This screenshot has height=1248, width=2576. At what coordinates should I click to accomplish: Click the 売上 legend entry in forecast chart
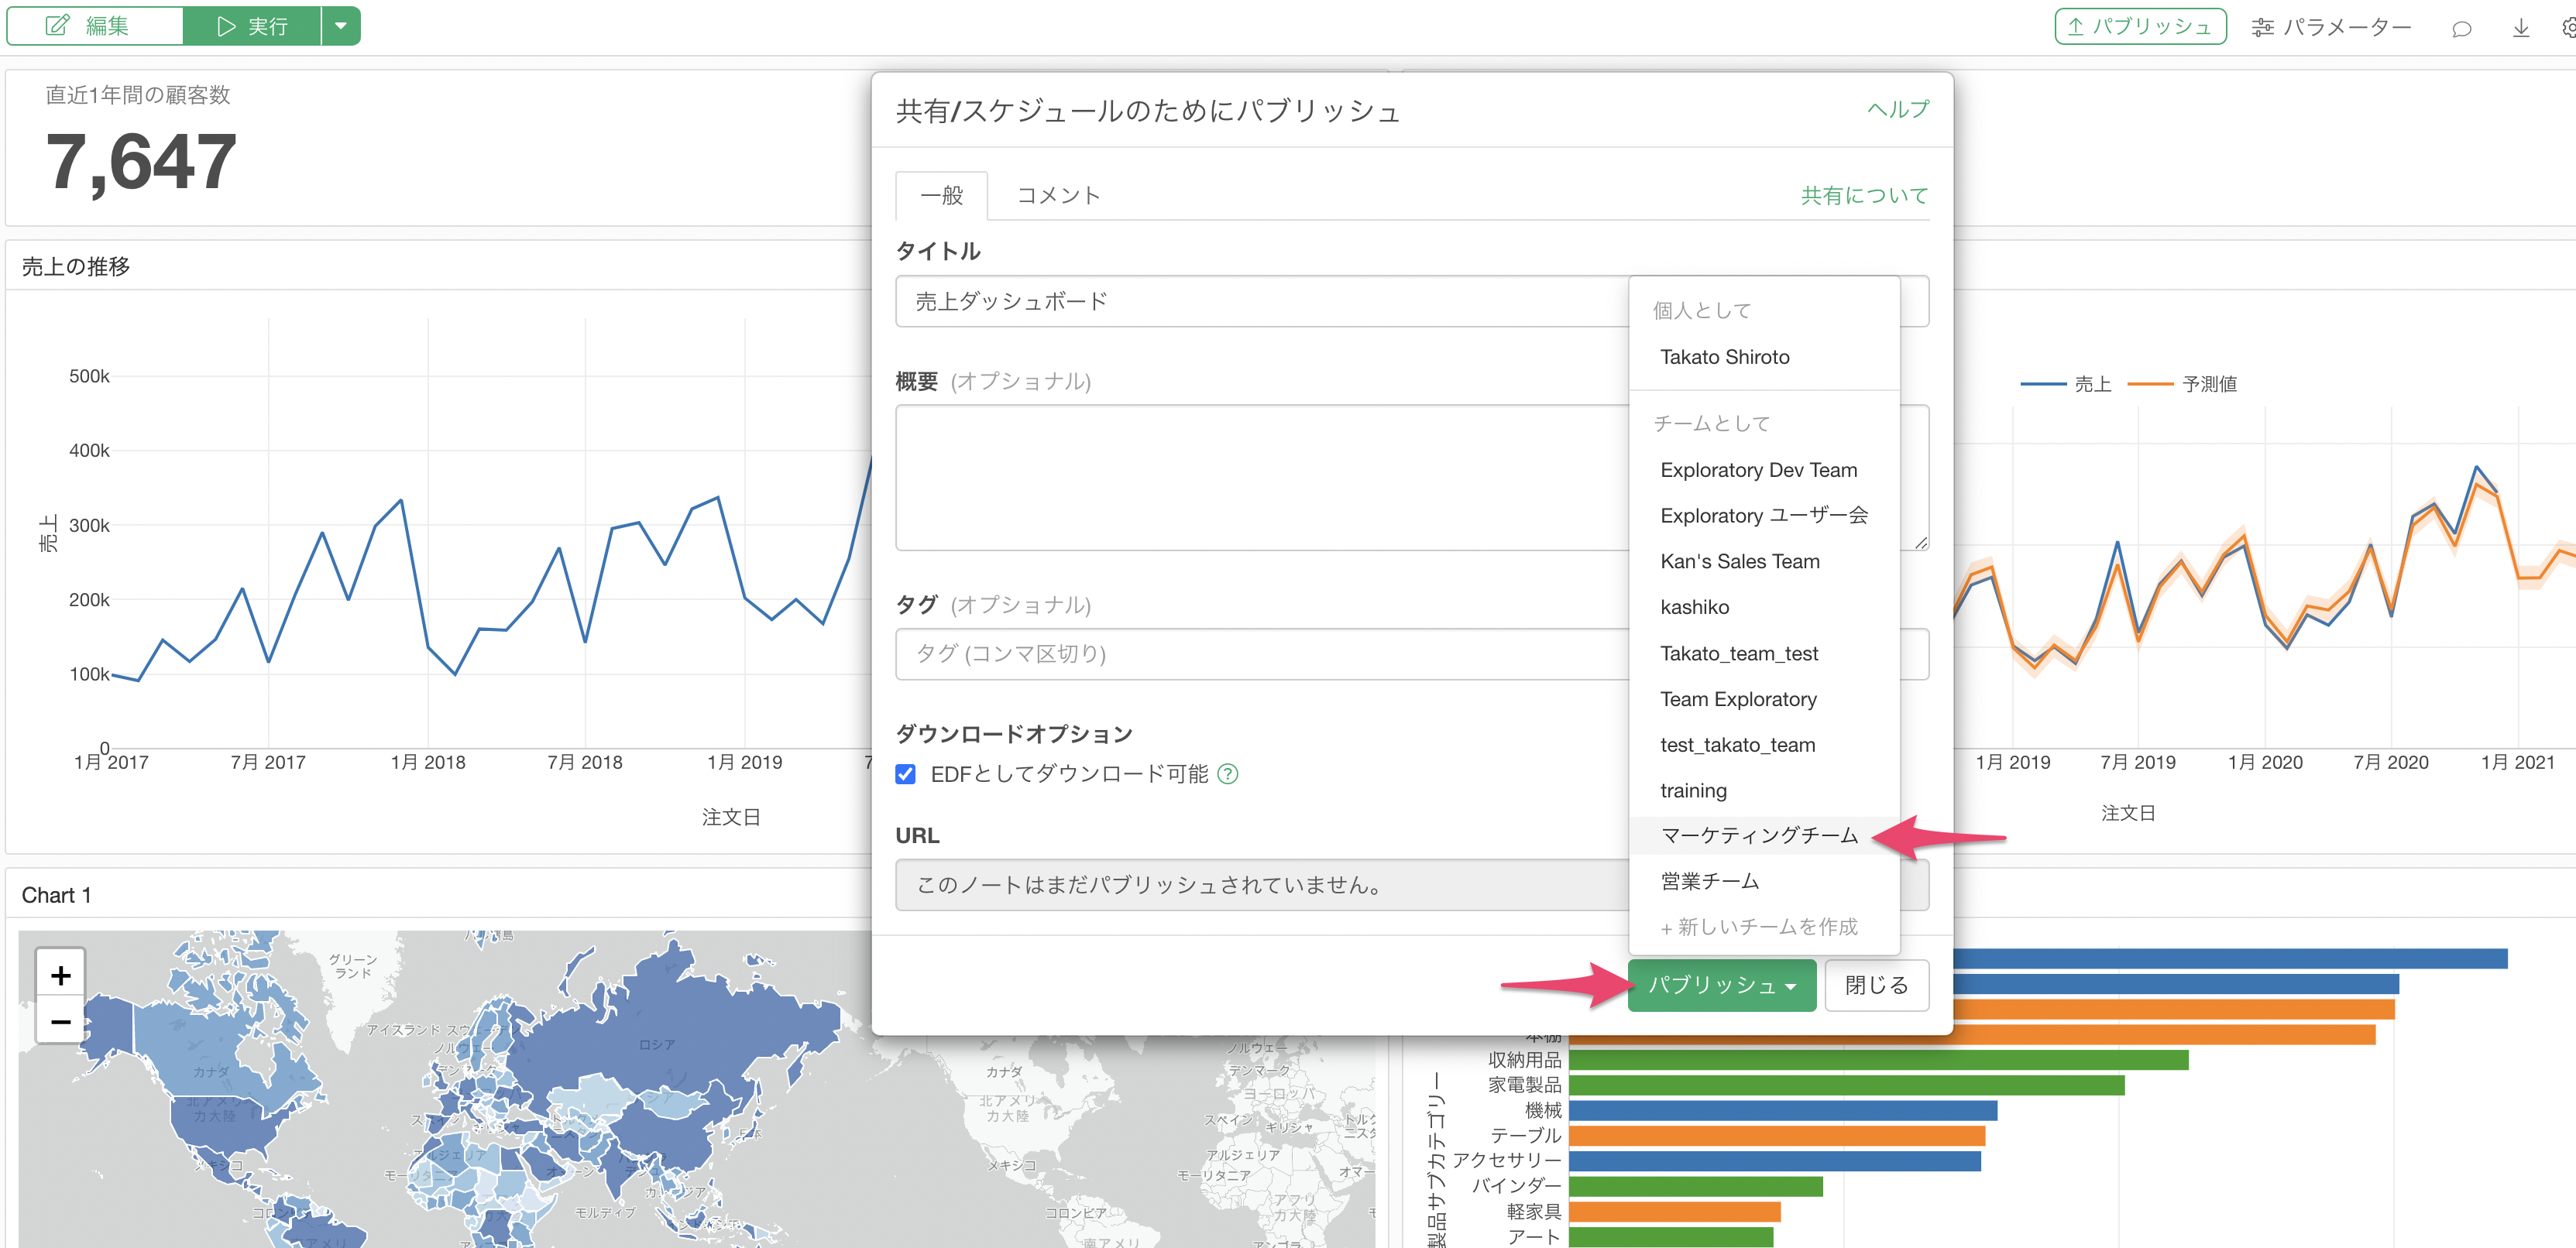[2066, 384]
